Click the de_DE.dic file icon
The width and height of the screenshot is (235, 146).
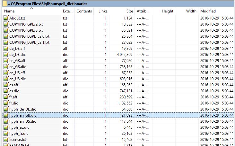6,55
